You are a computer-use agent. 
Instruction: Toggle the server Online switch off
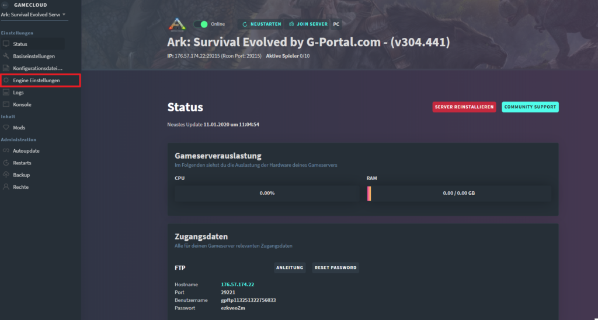tap(201, 24)
